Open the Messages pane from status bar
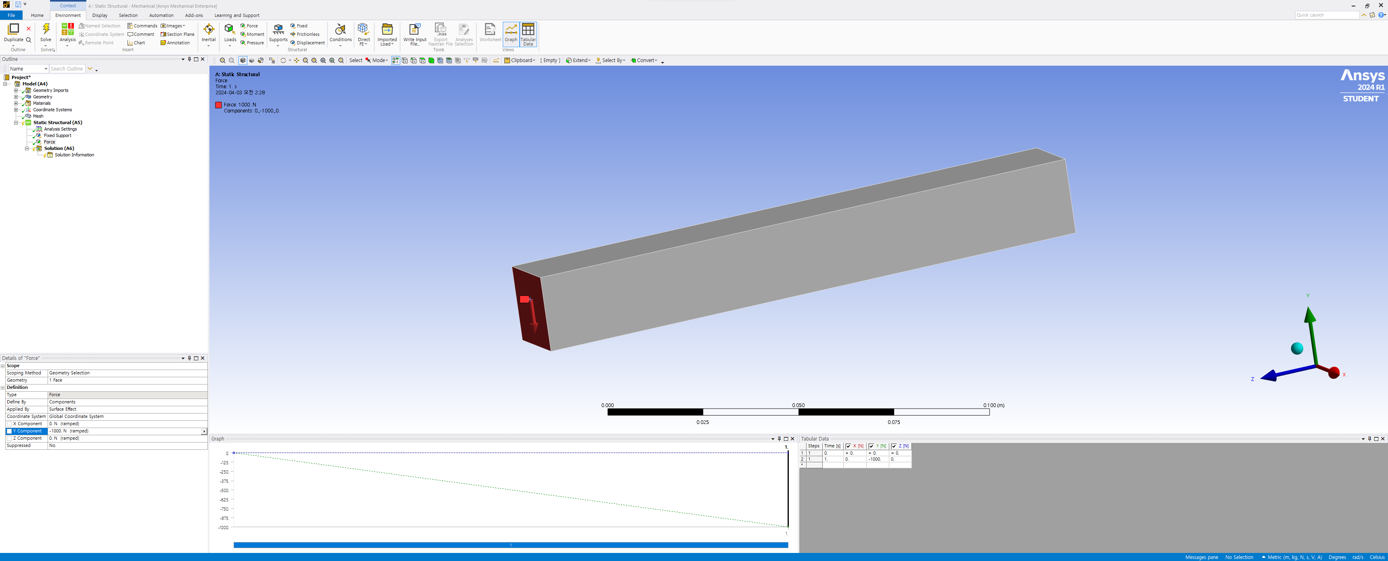 (x=1201, y=557)
